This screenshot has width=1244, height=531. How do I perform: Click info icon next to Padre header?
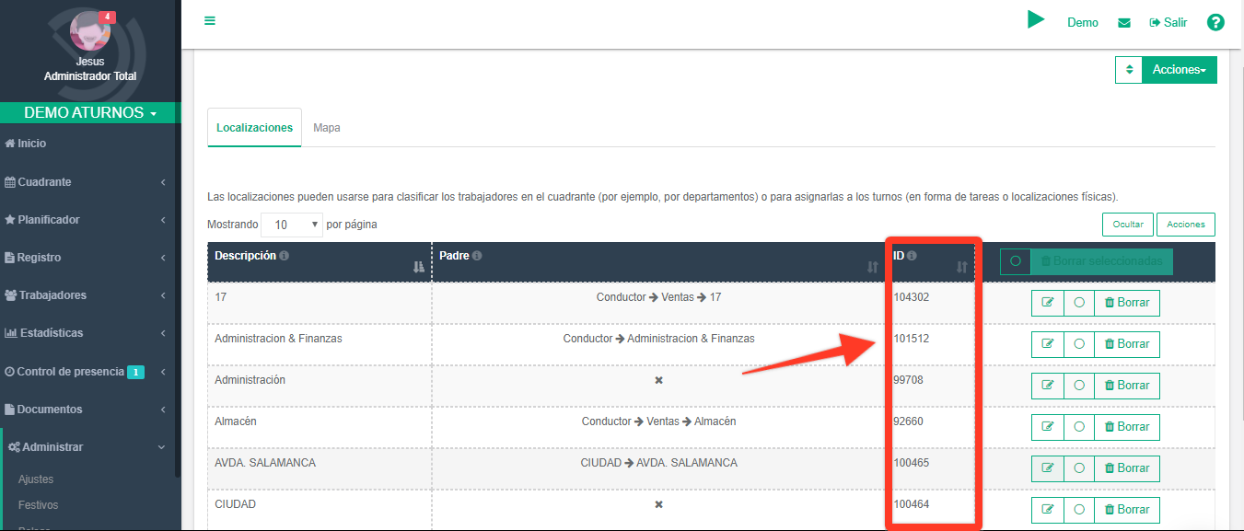(477, 256)
